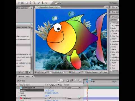
Task: Open the Speech.perr.avi layer's Parent dropdown
Action: pos(73,88)
